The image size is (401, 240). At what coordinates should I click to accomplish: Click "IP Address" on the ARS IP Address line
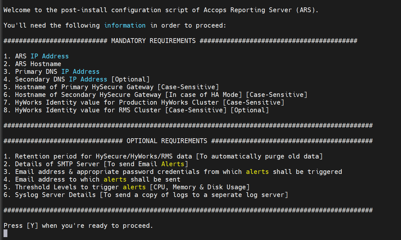pyautogui.click(x=49, y=56)
